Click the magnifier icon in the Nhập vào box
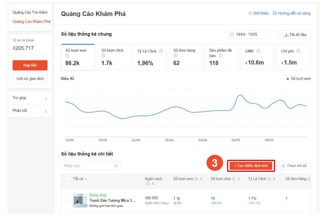This screenshot has width=336, height=217. tap(116, 166)
